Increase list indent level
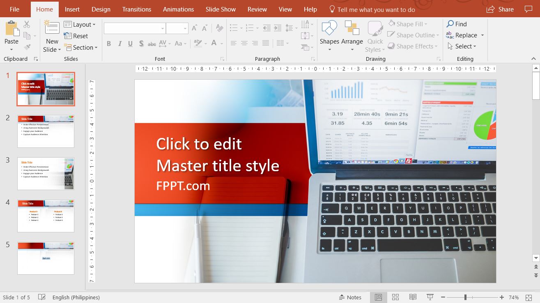540x303 pixels. [x=278, y=28]
